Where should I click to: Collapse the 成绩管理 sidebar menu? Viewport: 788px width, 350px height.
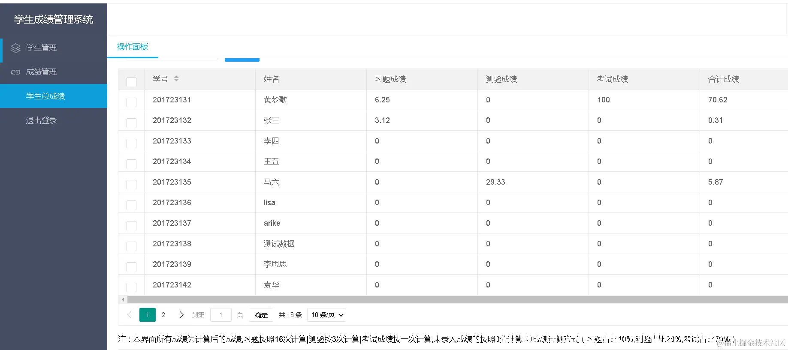(54, 72)
